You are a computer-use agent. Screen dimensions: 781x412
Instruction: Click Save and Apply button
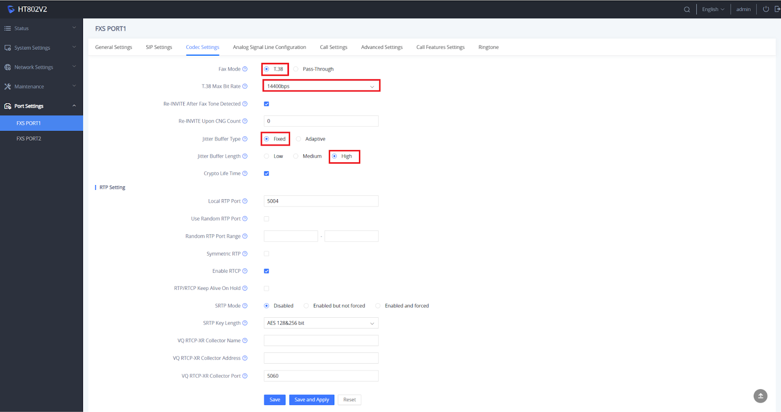pos(312,400)
